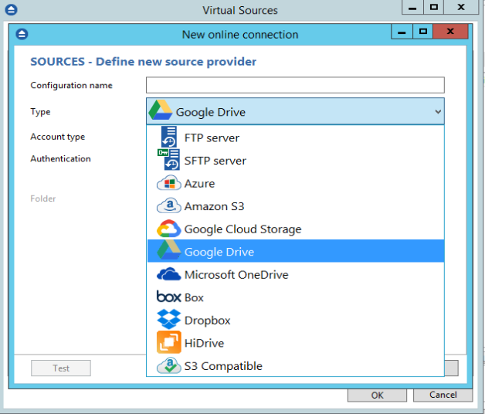
Task: Click the Authentication label
Action: [x=60, y=159]
